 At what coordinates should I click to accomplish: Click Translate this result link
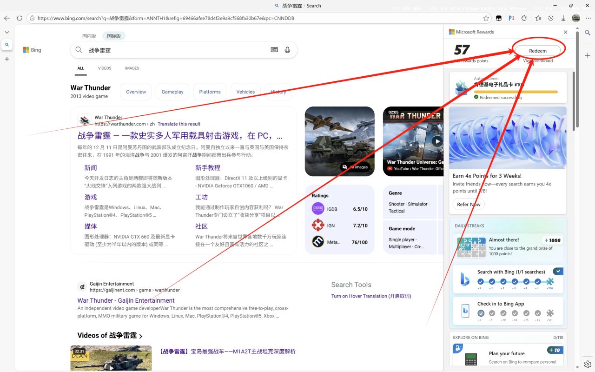tap(179, 124)
